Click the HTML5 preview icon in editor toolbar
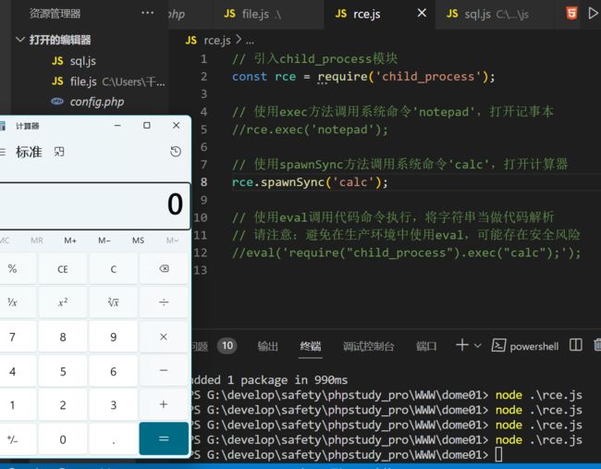This screenshot has width=601, height=469. pos(571,14)
